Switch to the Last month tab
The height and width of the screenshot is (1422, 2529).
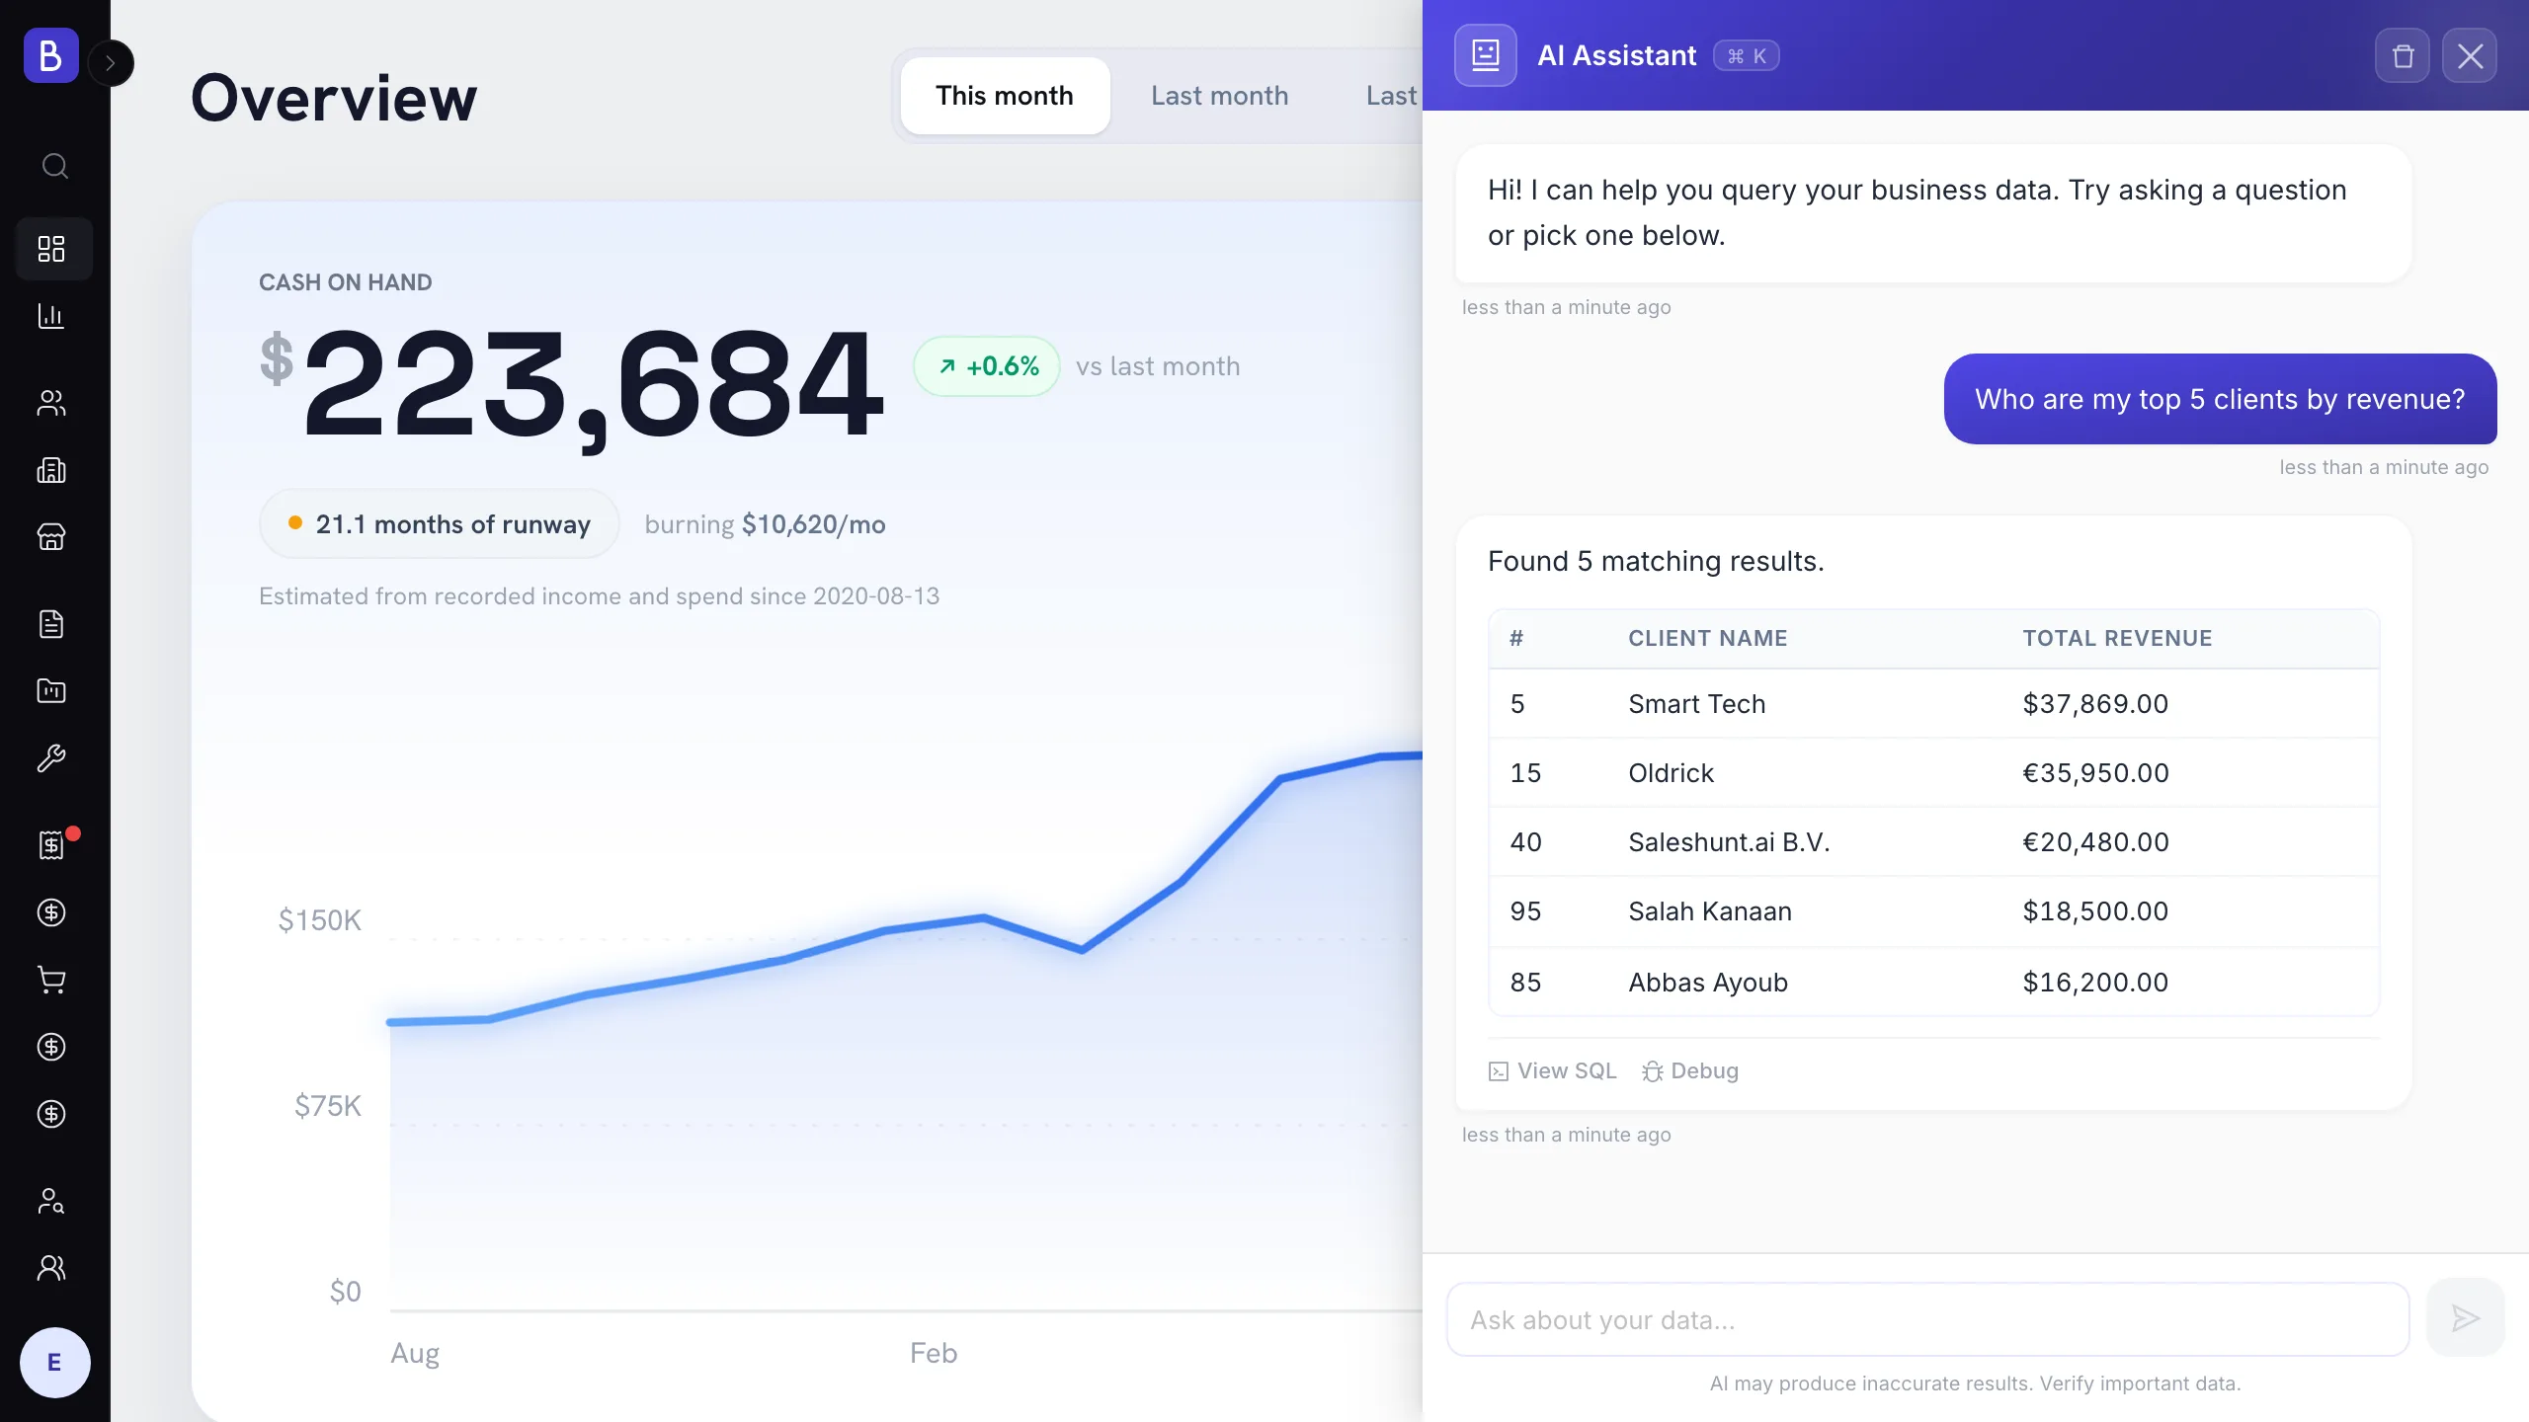click(1219, 96)
